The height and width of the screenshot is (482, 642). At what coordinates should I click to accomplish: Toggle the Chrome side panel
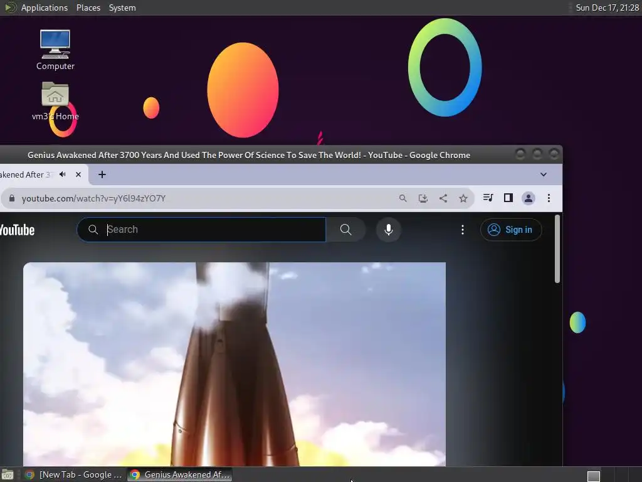[508, 198]
